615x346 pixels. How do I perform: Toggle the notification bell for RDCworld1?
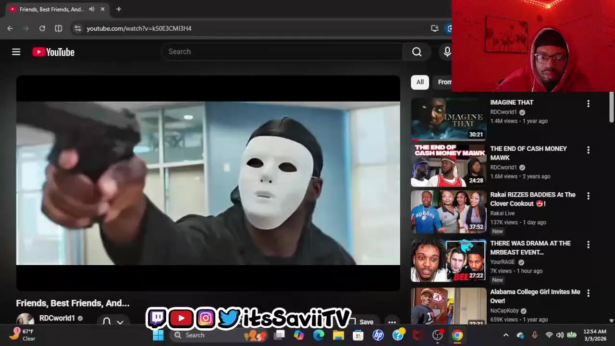click(x=107, y=321)
